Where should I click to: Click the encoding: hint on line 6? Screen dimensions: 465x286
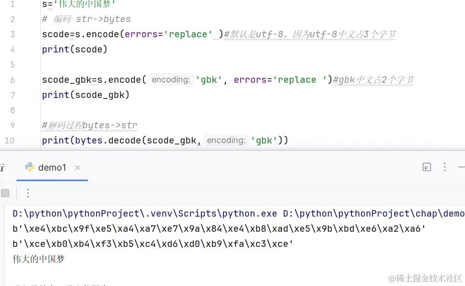[171, 80]
